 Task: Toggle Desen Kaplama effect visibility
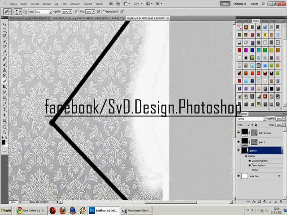tap(249, 165)
